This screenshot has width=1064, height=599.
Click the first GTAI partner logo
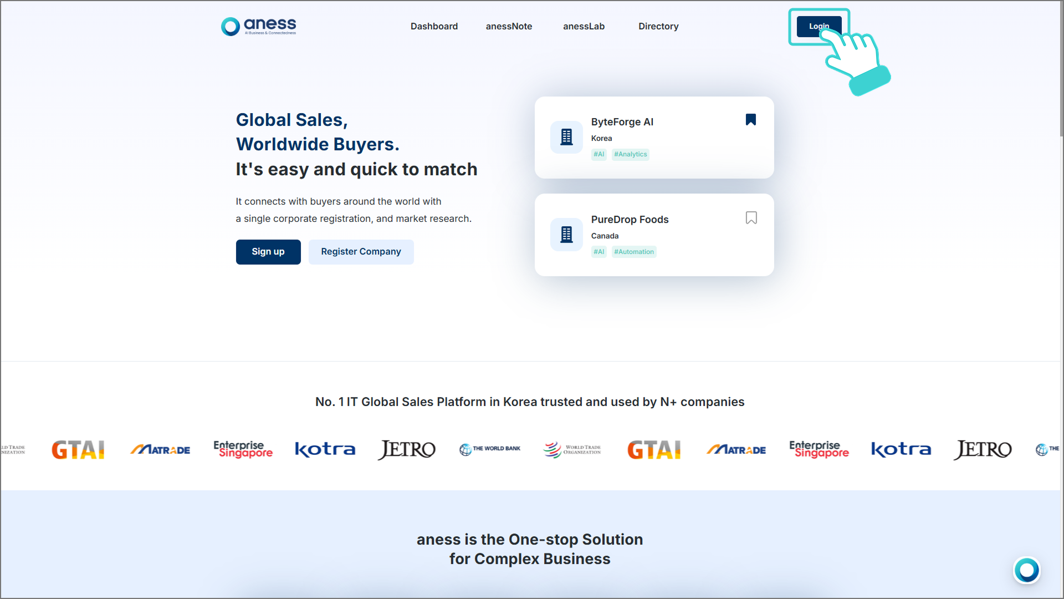pyautogui.click(x=78, y=449)
